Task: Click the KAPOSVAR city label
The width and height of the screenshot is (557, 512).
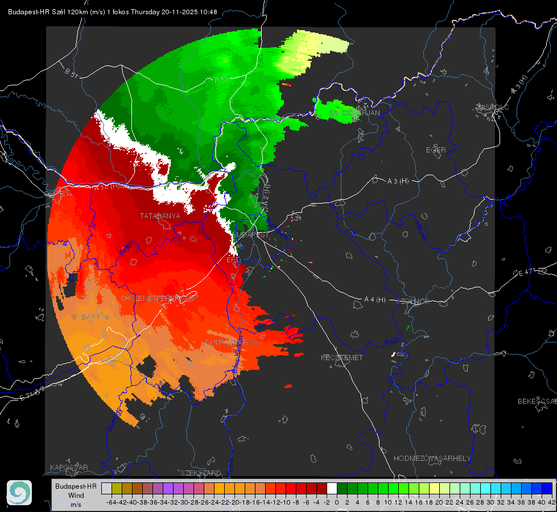Action: click(x=69, y=467)
